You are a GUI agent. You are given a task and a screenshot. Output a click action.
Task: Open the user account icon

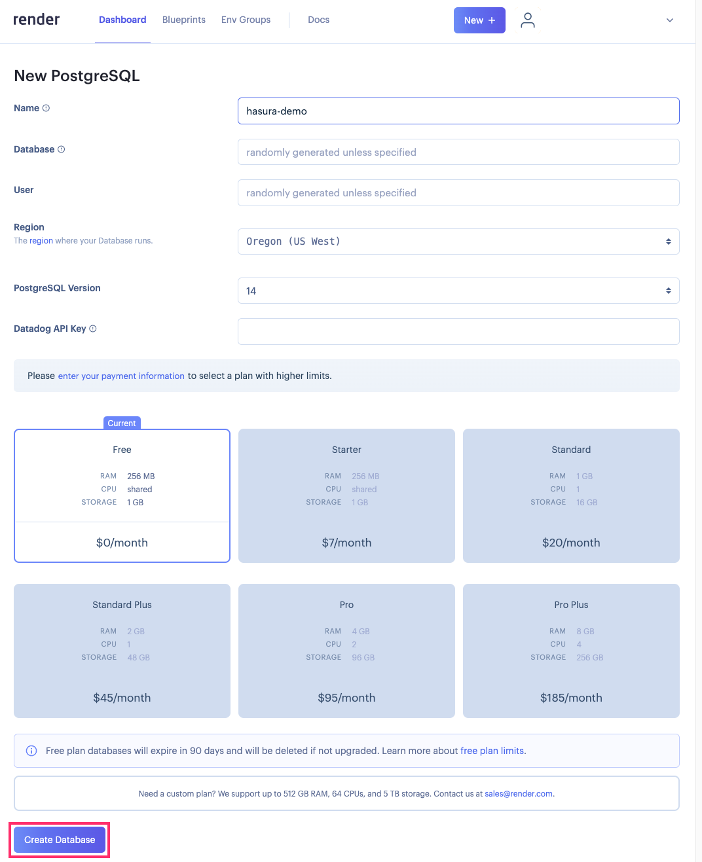[528, 20]
